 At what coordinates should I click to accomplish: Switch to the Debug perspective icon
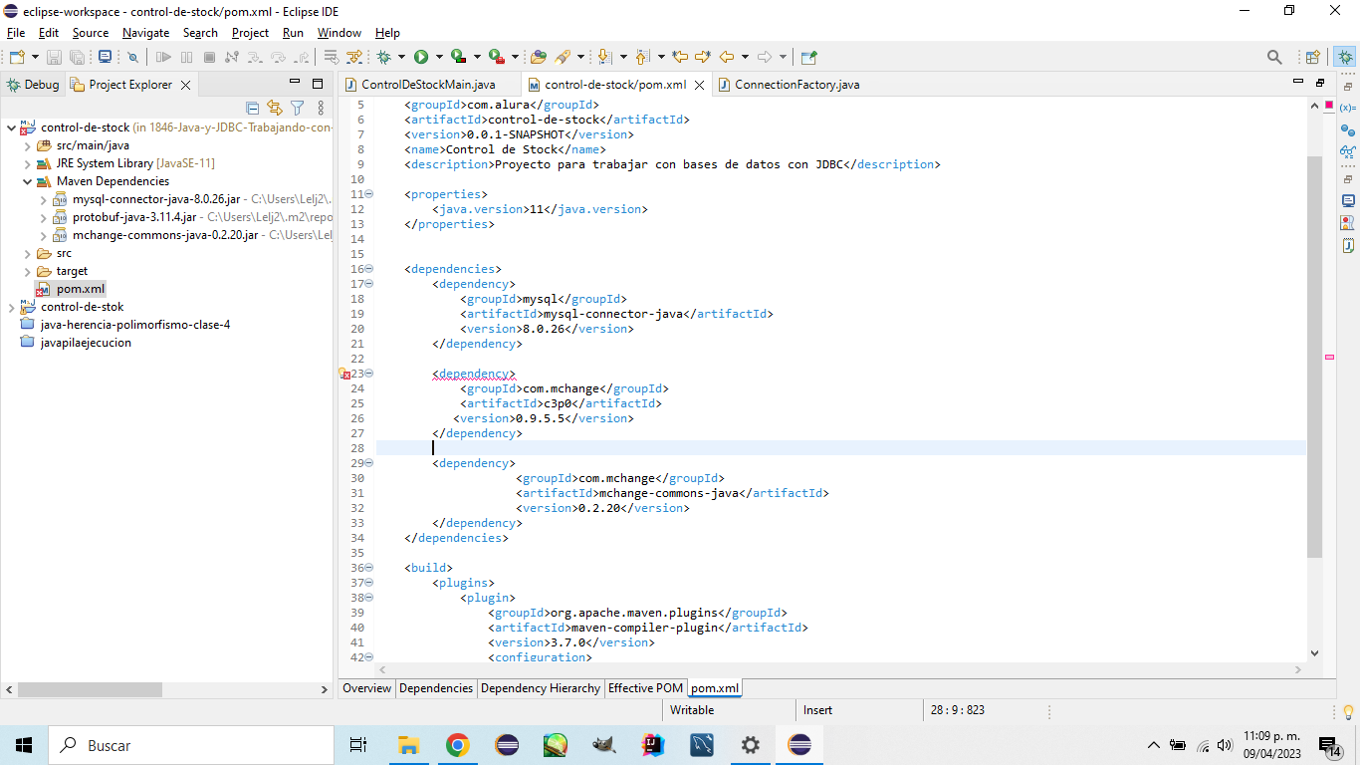tap(1345, 57)
